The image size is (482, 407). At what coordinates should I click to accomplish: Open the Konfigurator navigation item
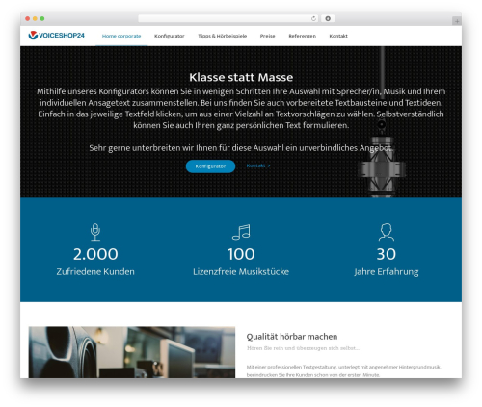(x=170, y=36)
